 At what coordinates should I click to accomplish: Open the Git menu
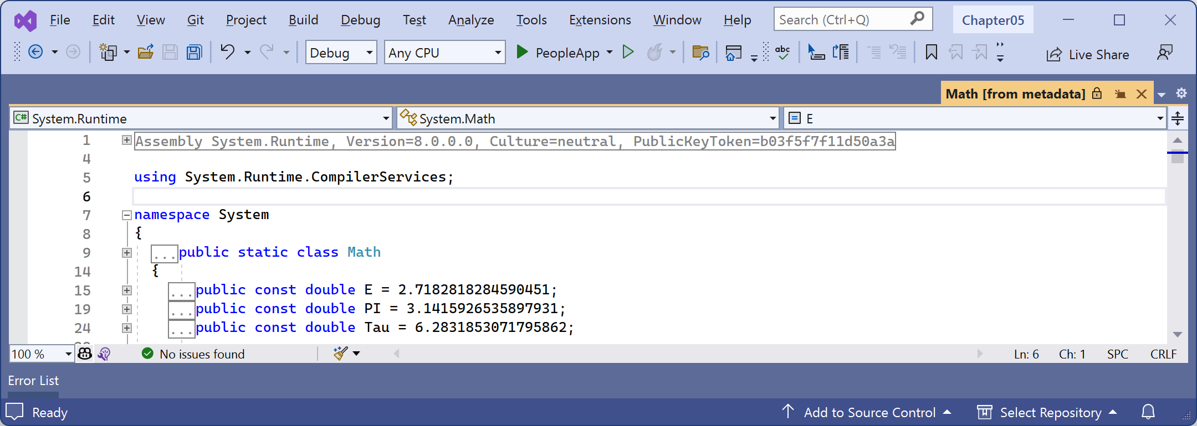196,20
